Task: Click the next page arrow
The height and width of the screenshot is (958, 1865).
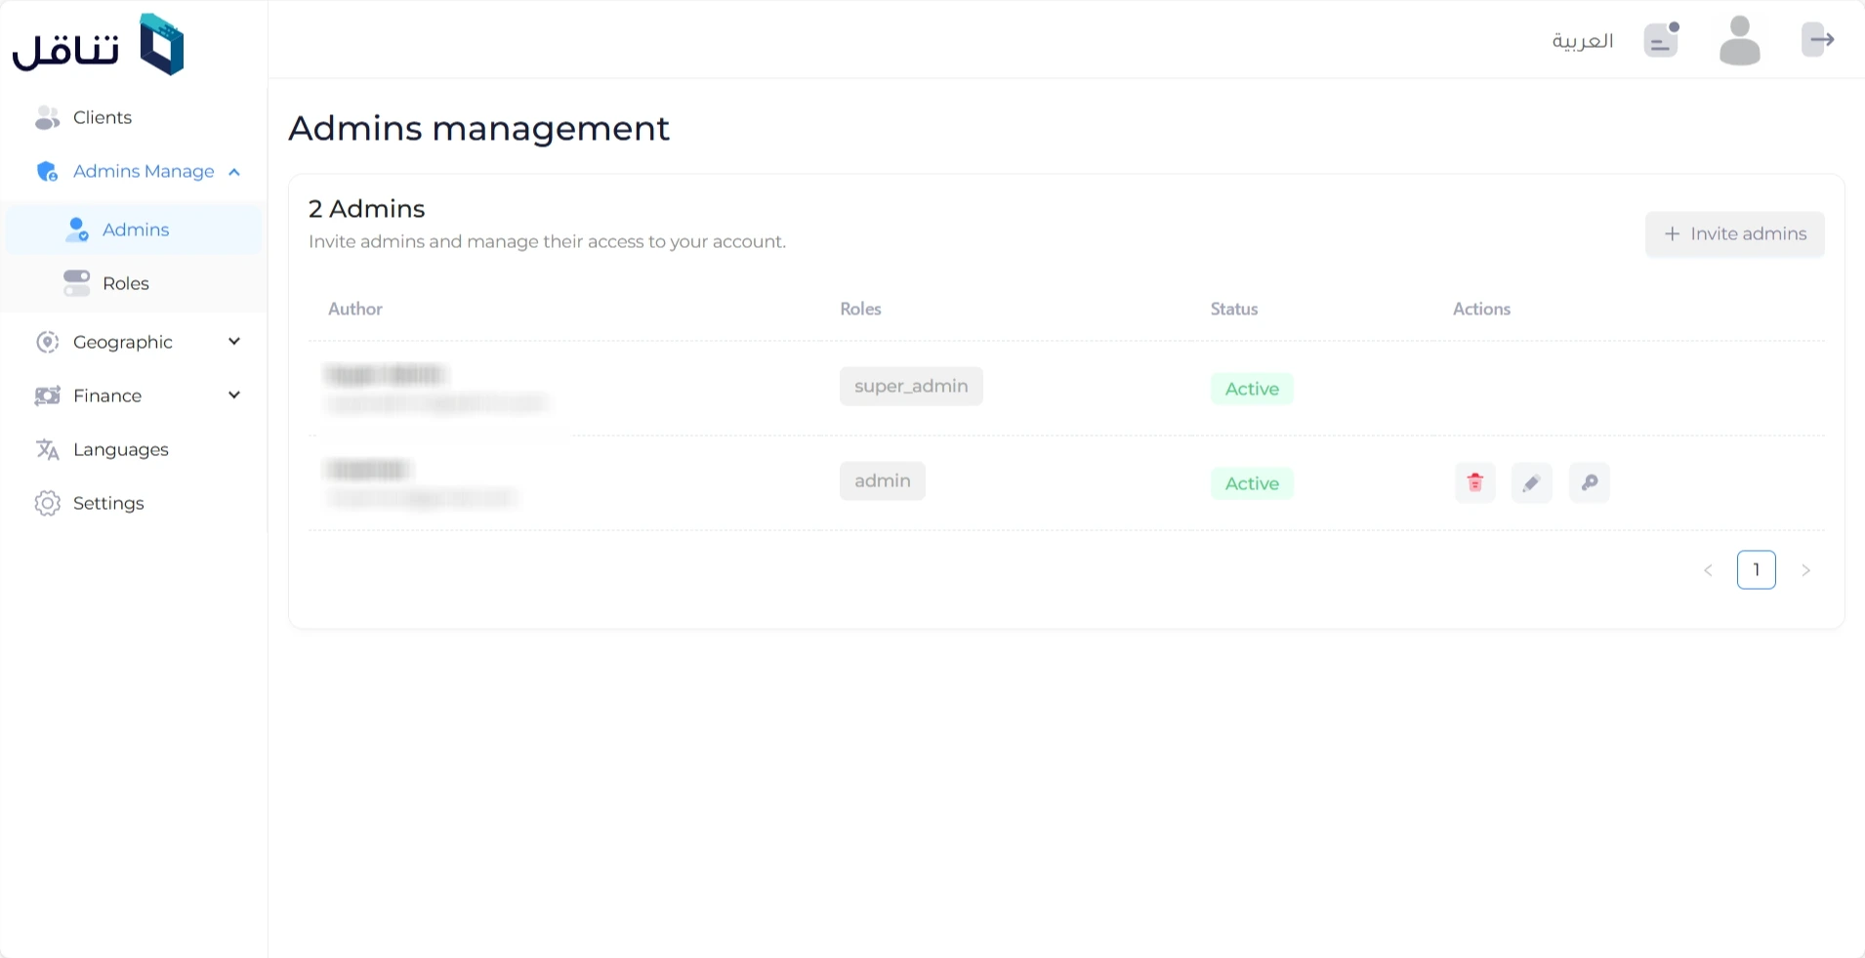Action: (x=1805, y=570)
